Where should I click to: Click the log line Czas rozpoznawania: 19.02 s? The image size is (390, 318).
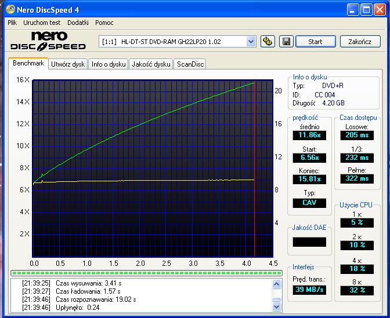[79, 299]
